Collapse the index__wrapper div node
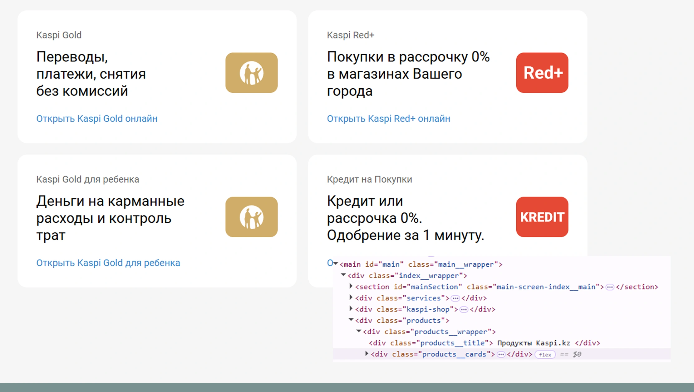This screenshot has height=392, width=694. [x=343, y=275]
